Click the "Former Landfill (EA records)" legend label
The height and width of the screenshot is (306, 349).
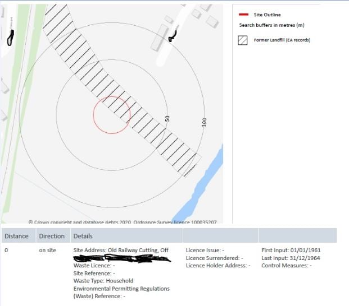[x=282, y=40]
